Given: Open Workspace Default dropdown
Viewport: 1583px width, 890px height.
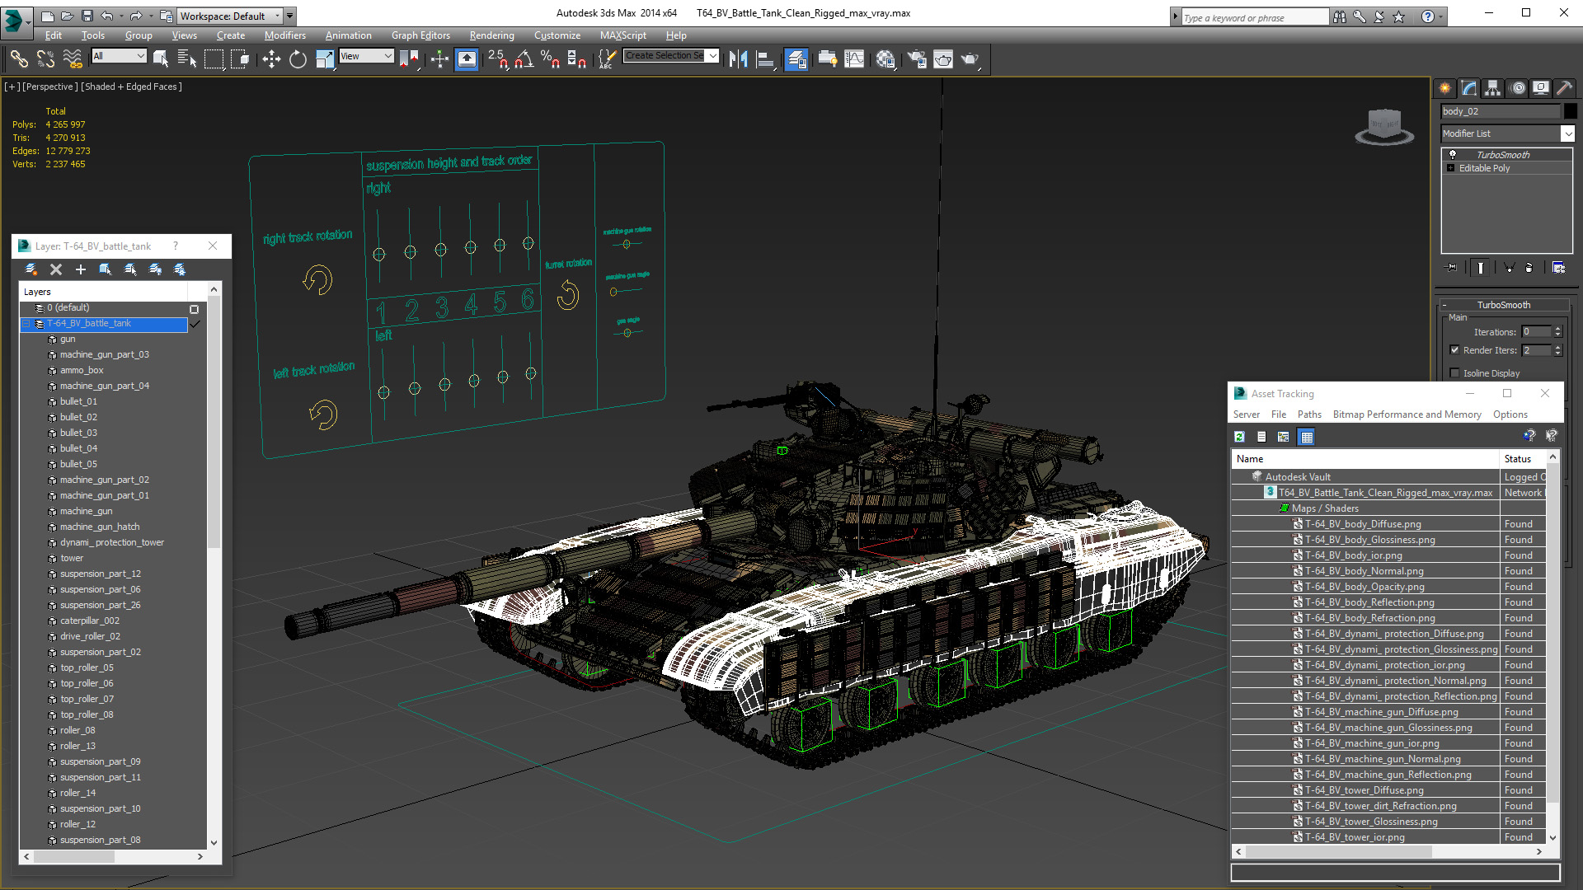Looking at the screenshot, I should [x=231, y=16].
